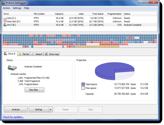Follow the Check for updates link
The width and height of the screenshot is (164, 125).
(x=13, y=117)
